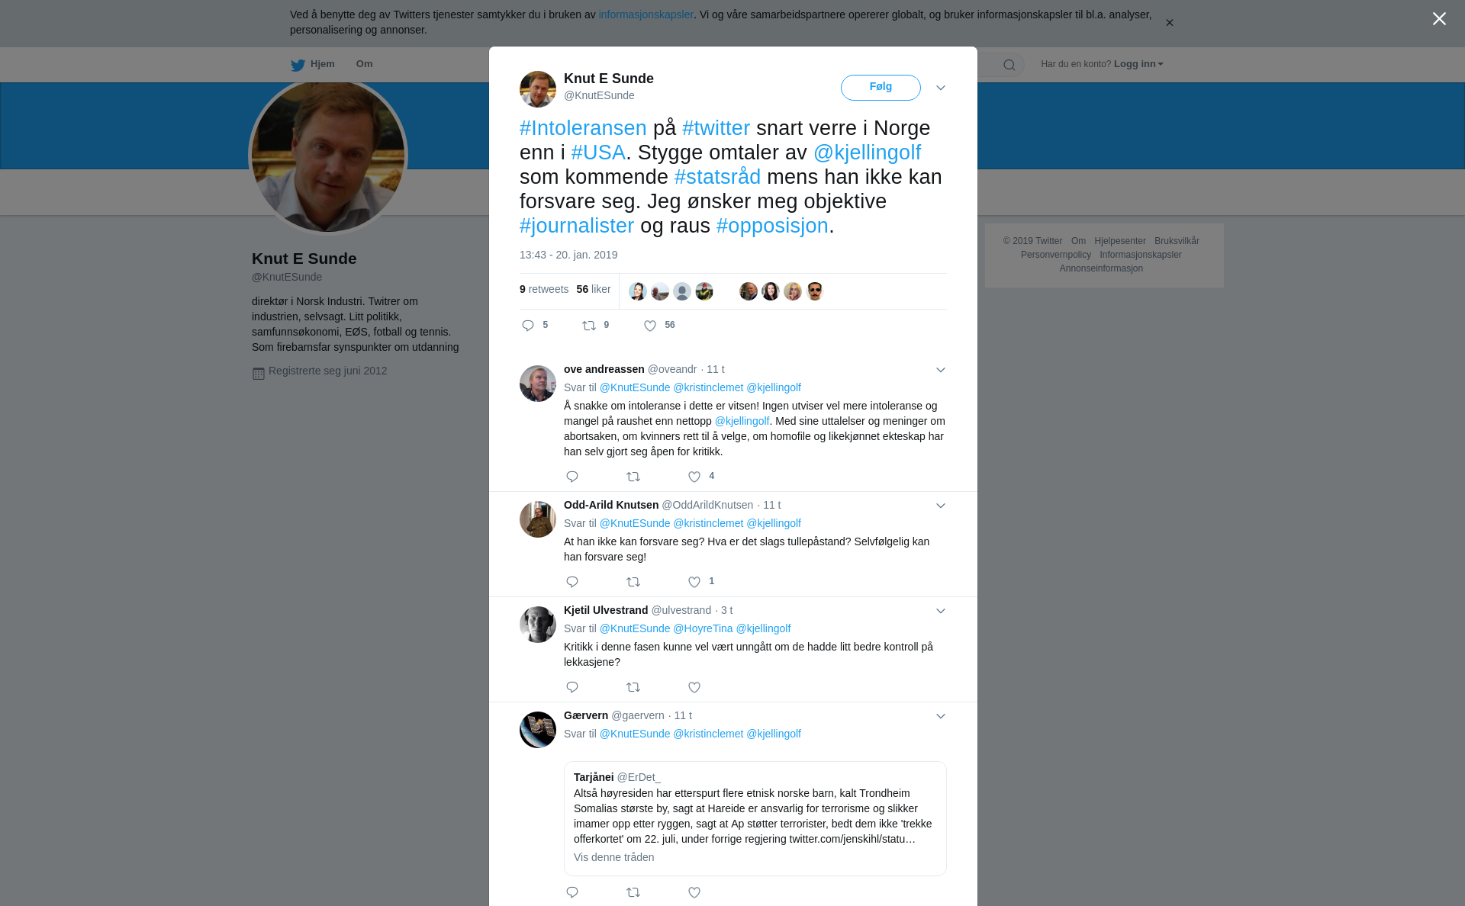This screenshot has height=906, width=1465.
Task: Like Gærvern's reply tweet
Action: pyautogui.click(x=694, y=892)
